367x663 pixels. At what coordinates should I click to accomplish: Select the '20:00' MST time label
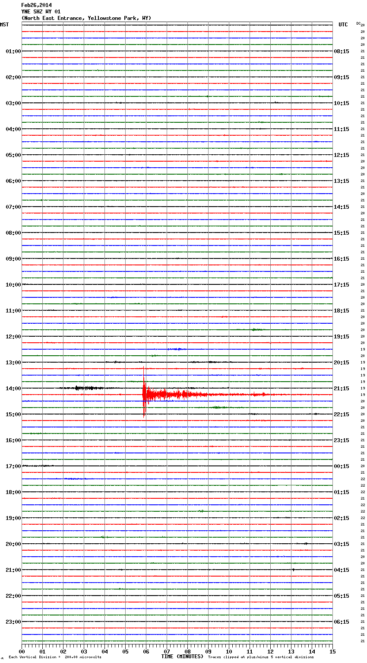[x=13, y=544]
